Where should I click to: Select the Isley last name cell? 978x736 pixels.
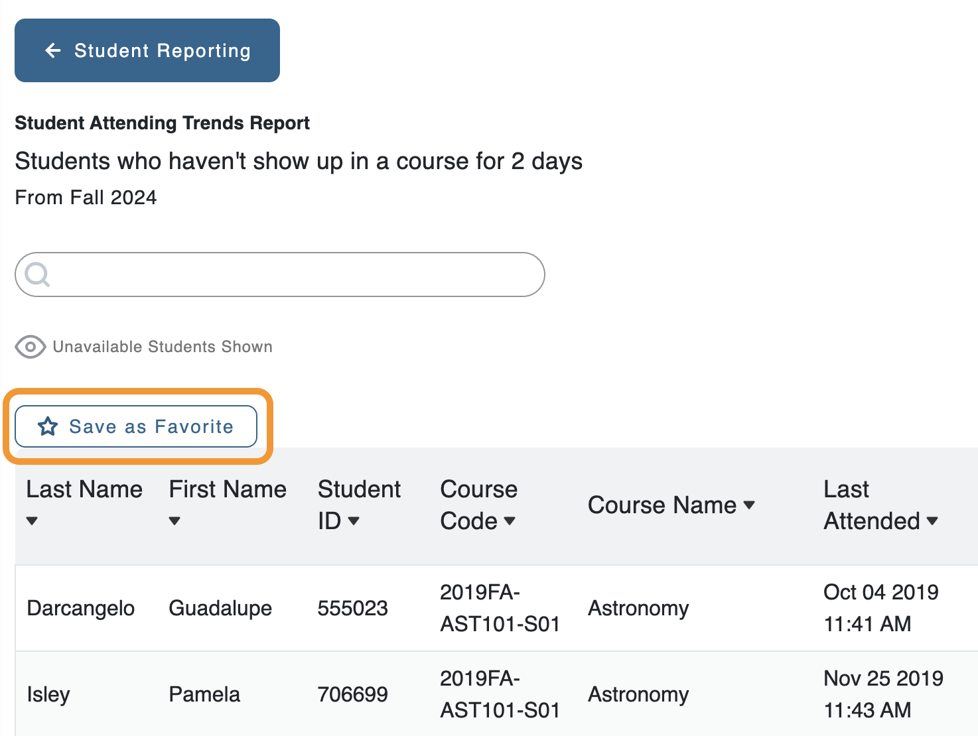coord(48,694)
